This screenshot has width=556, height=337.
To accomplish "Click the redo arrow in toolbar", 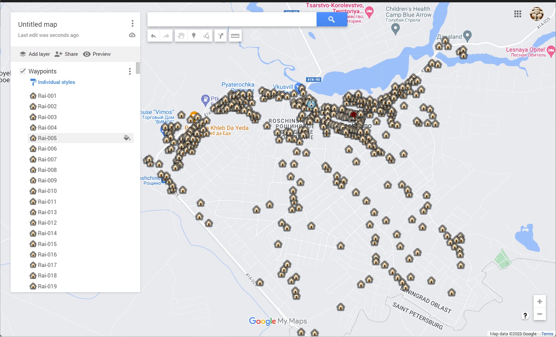I will 166,36.
